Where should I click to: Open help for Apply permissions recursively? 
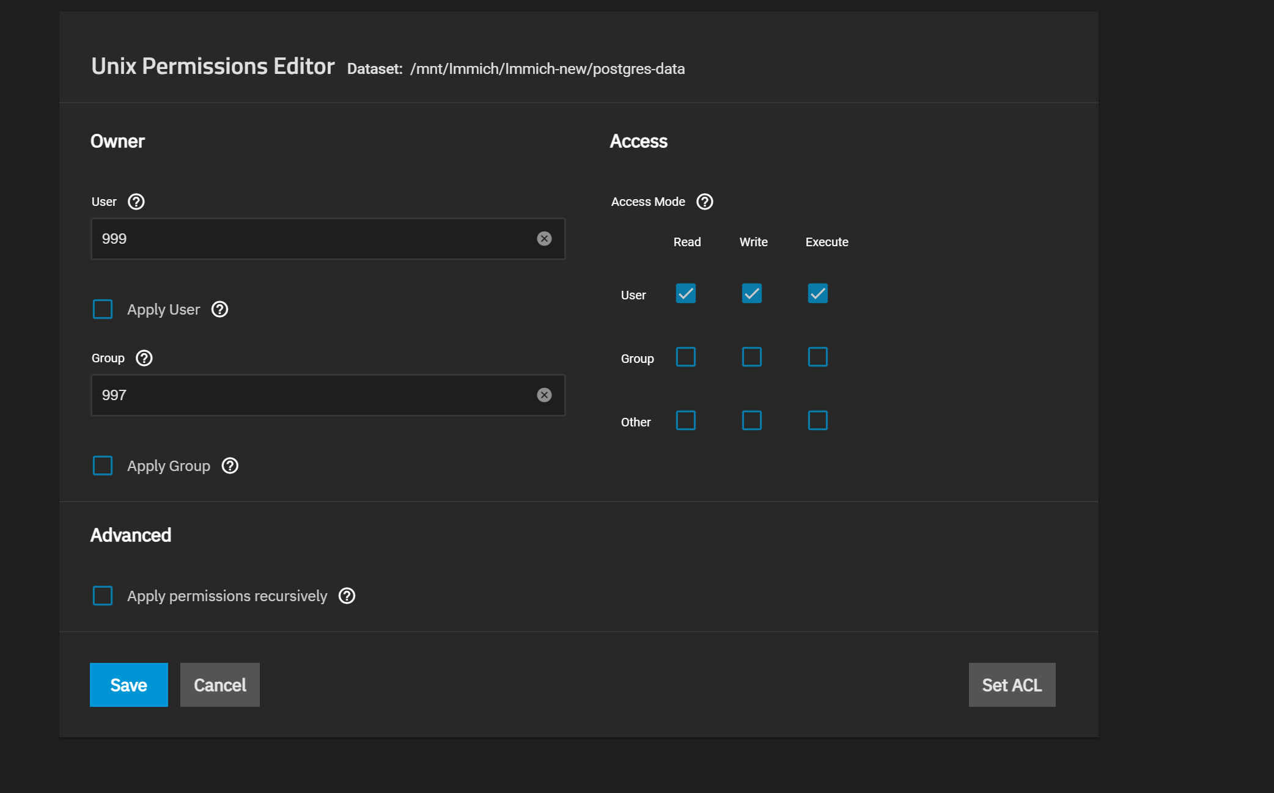click(347, 596)
